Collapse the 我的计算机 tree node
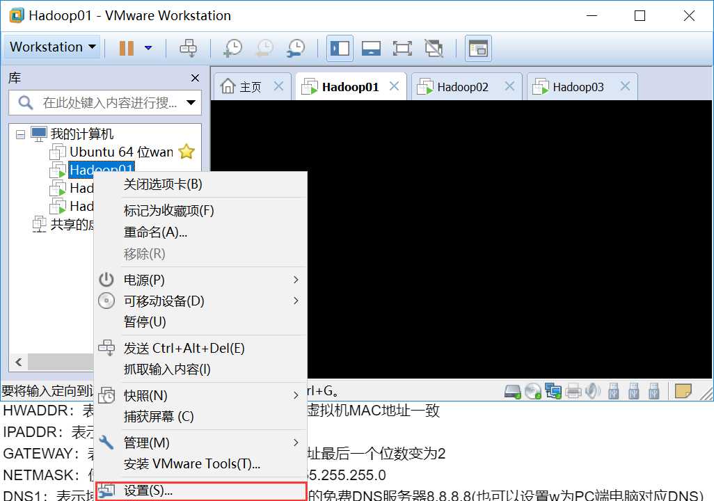 click(20, 134)
